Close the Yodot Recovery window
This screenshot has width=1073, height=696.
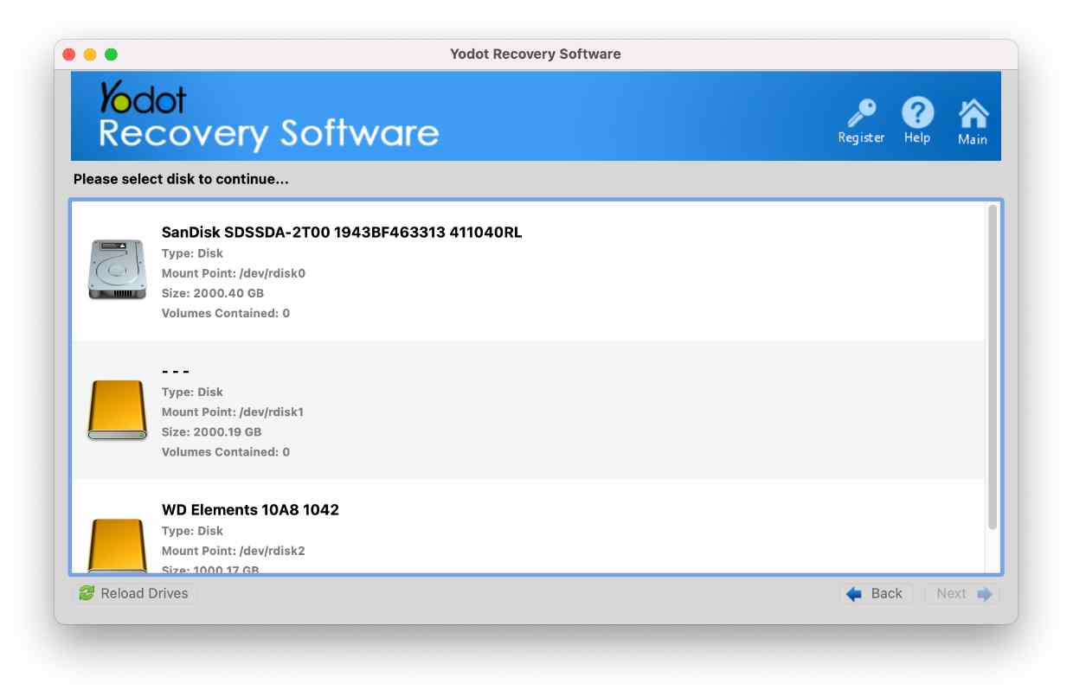pos(69,54)
